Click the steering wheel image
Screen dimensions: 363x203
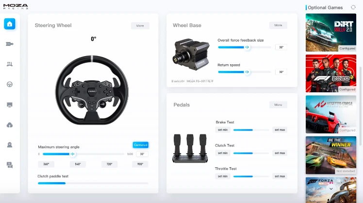92,90
